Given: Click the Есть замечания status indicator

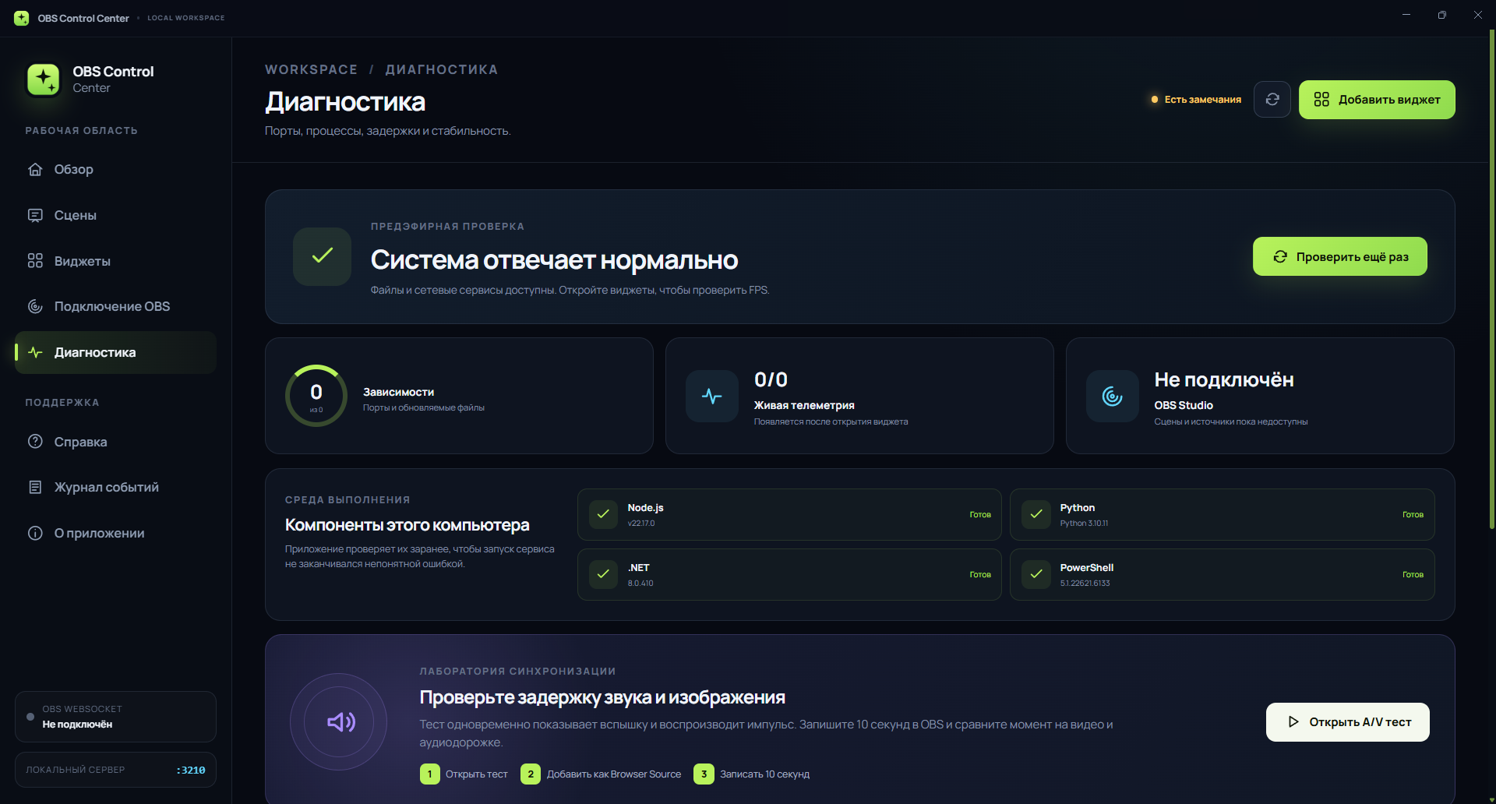Looking at the screenshot, I should (1196, 100).
